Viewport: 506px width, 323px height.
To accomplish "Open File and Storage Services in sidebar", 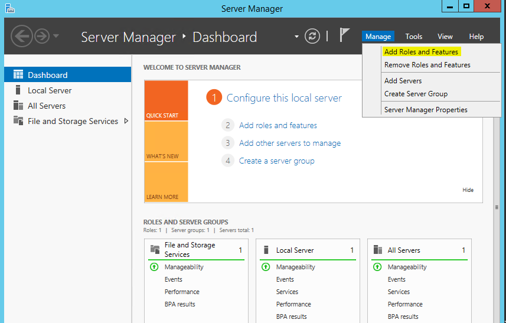I will [x=67, y=121].
